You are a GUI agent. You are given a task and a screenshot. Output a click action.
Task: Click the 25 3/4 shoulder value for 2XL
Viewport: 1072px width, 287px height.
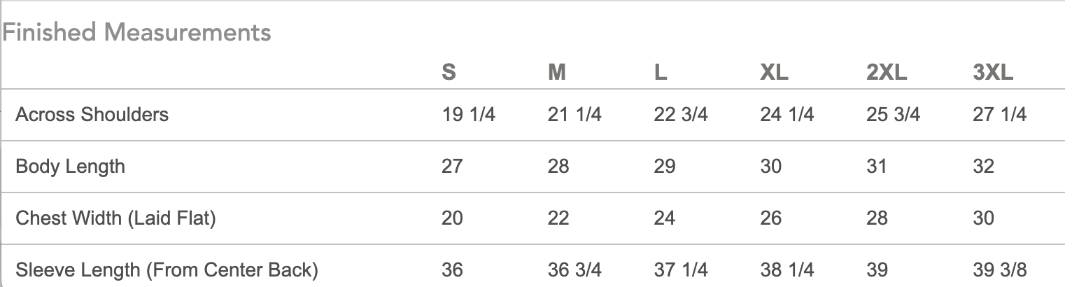pos(894,115)
